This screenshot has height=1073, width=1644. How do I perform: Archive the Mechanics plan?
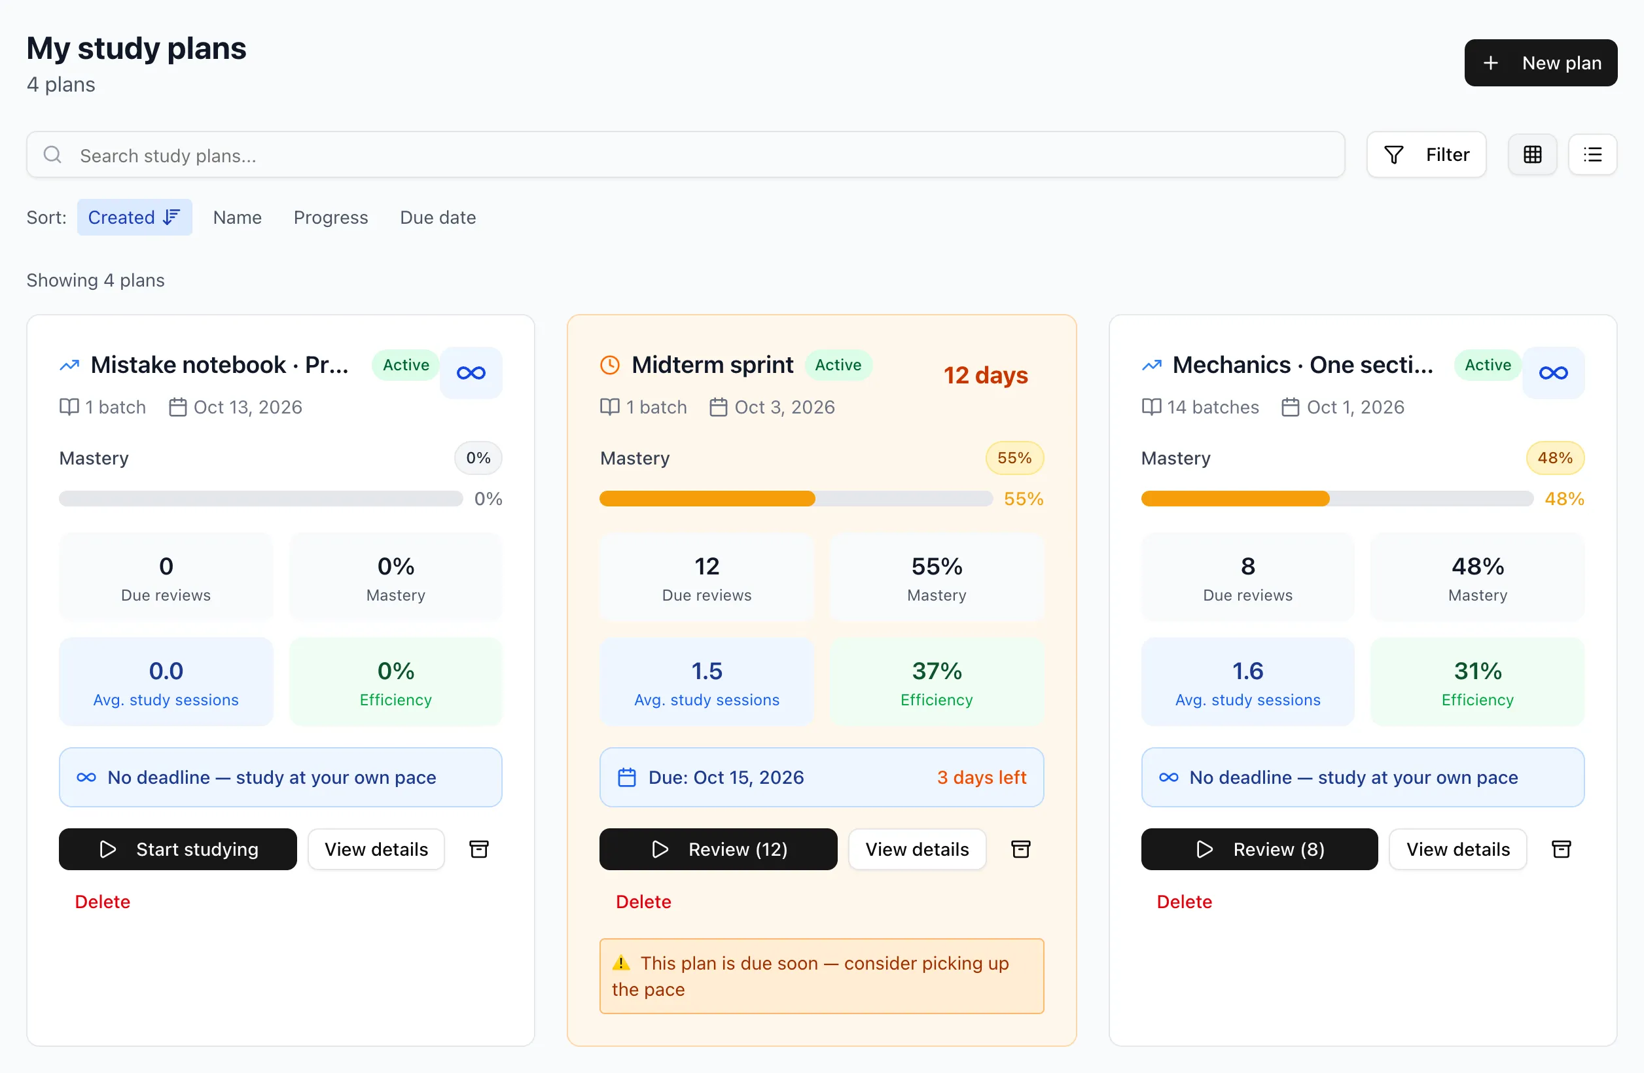pos(1561,849)
